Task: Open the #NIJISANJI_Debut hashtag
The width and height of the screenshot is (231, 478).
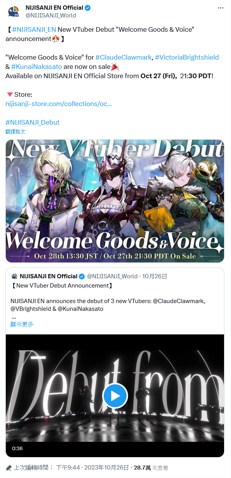Action: click(x=33, y=122)
